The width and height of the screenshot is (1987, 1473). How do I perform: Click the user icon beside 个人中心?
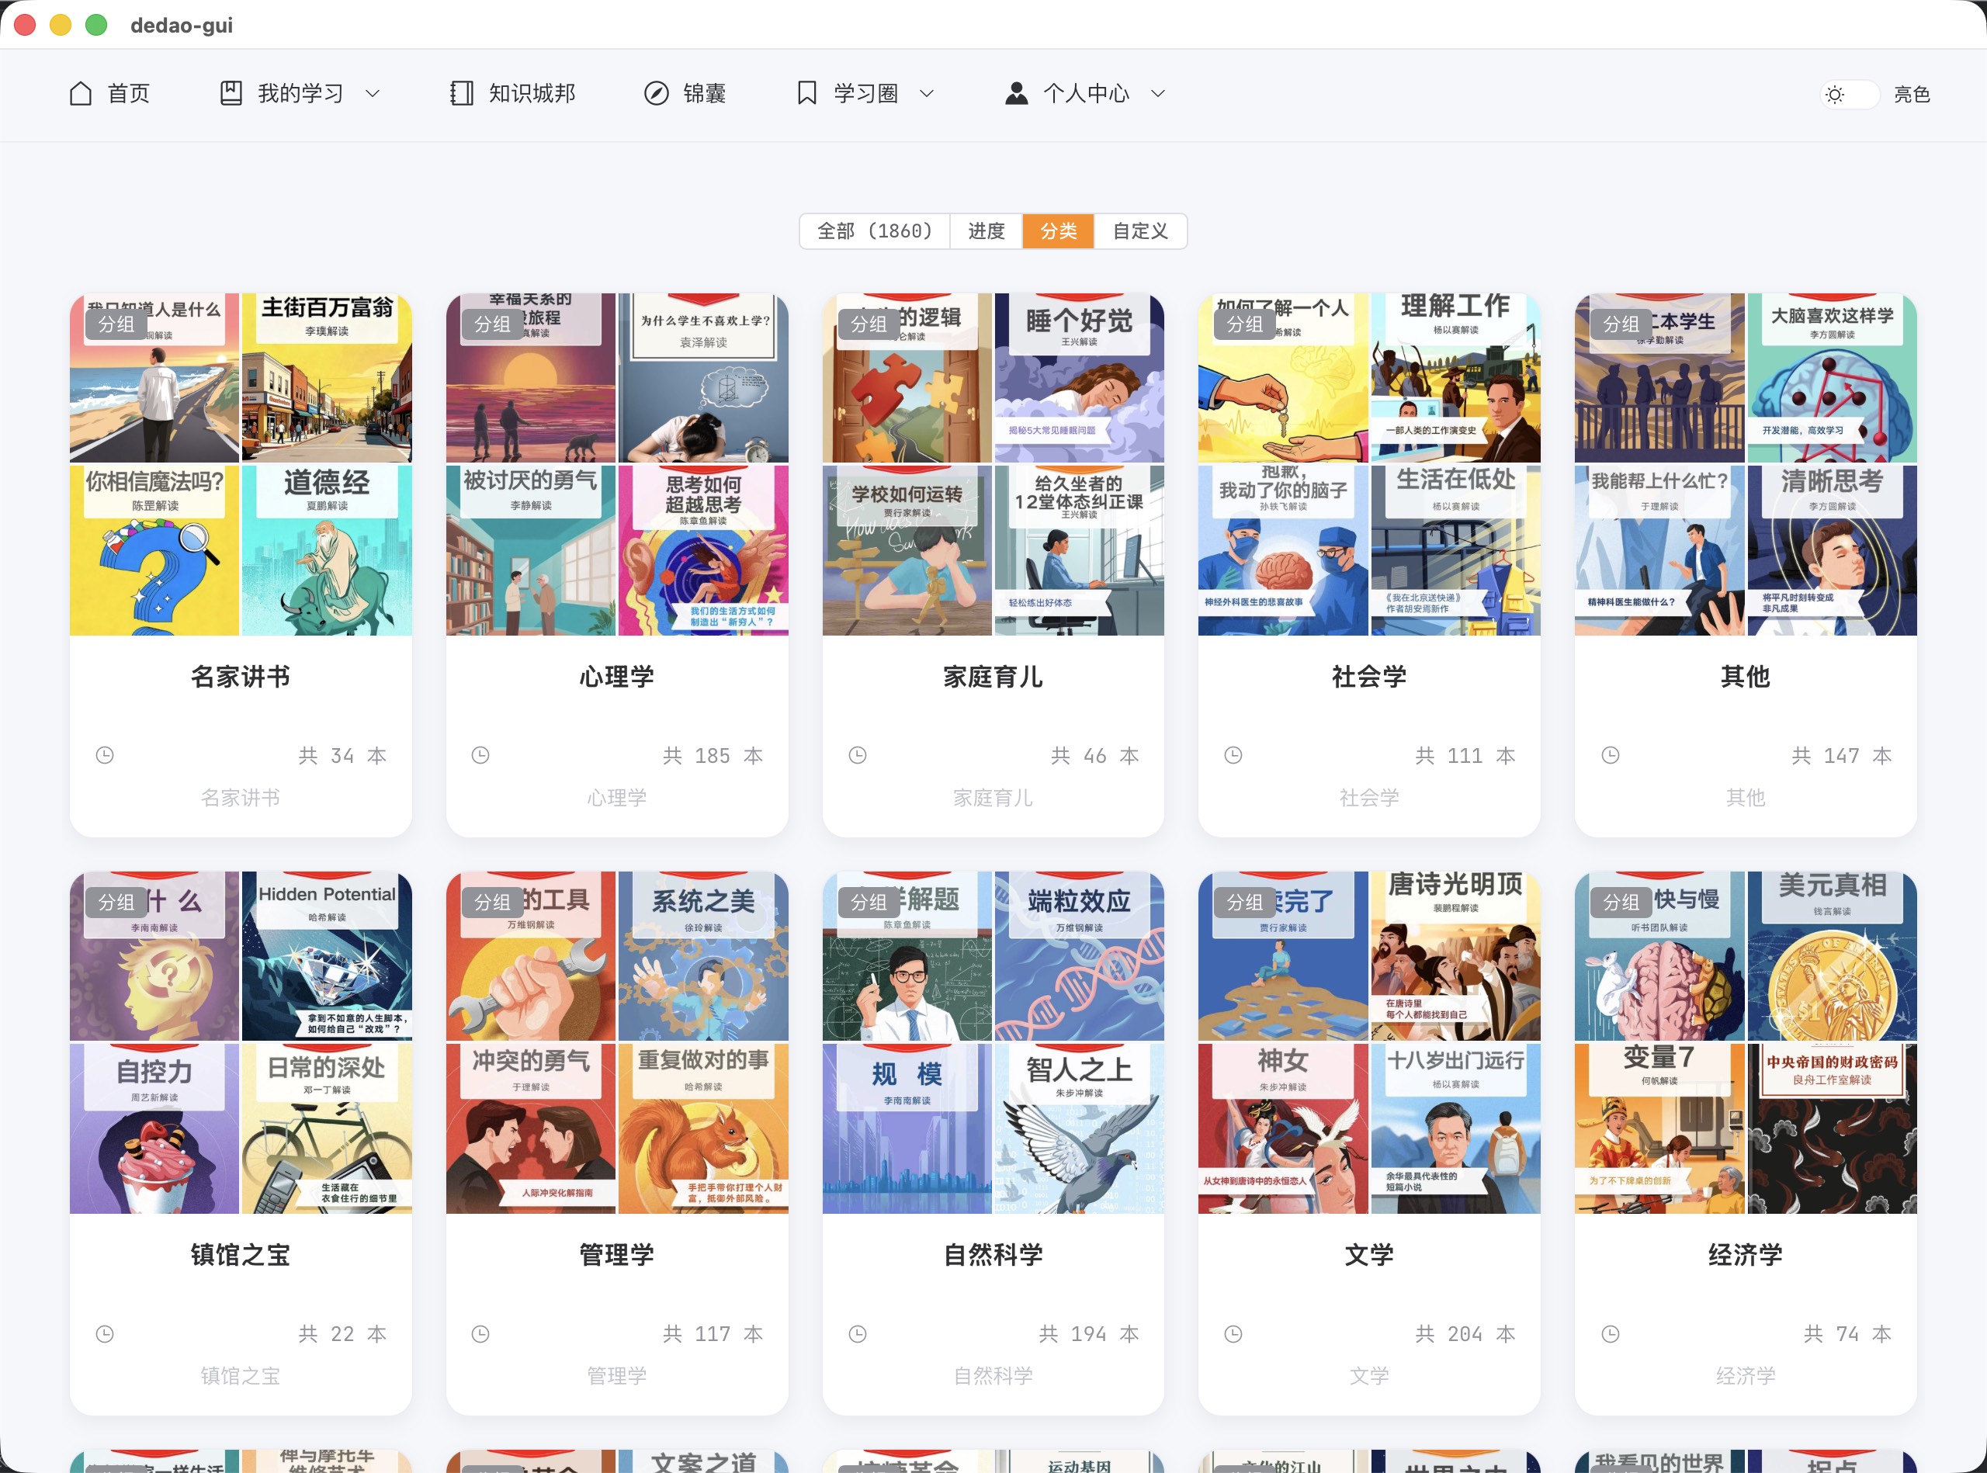click(x=1017, y=94)
